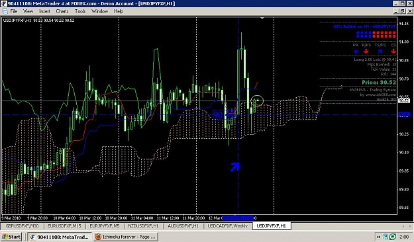414x242 pixels.
Task: Switch to the EURJPYFXF,M5 chart tab
Action: (105, 226)
